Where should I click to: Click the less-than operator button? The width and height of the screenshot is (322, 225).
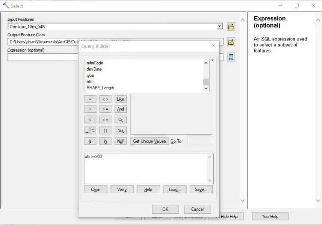pyautogui.click(x=90, y=119)
